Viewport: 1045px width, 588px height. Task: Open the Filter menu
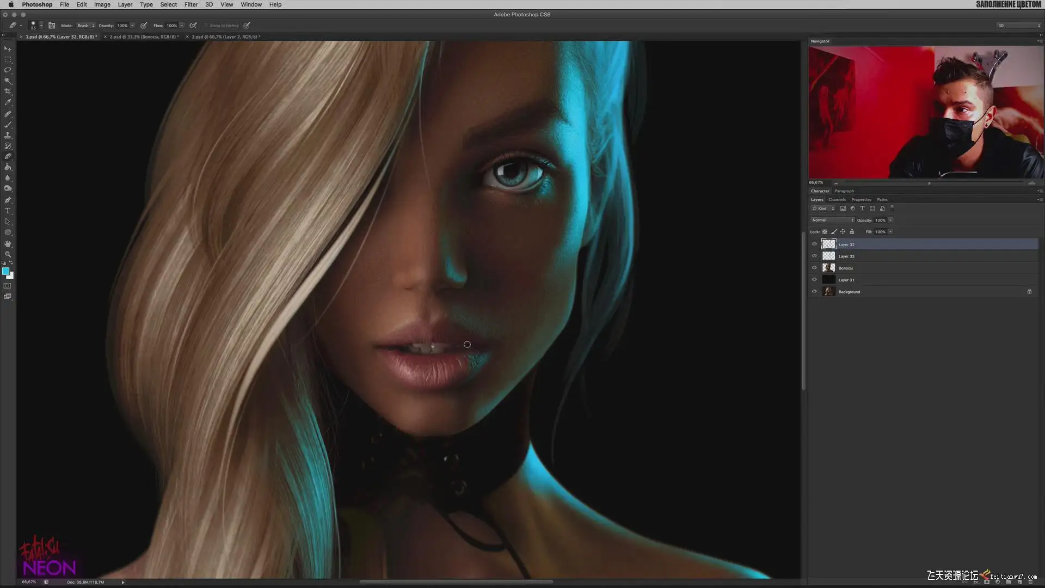click(190, 4)
